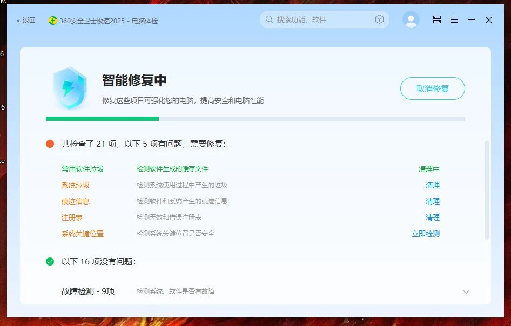Click the 360 green logo icon
Screen dimensions: 511x326
(52, 21)
